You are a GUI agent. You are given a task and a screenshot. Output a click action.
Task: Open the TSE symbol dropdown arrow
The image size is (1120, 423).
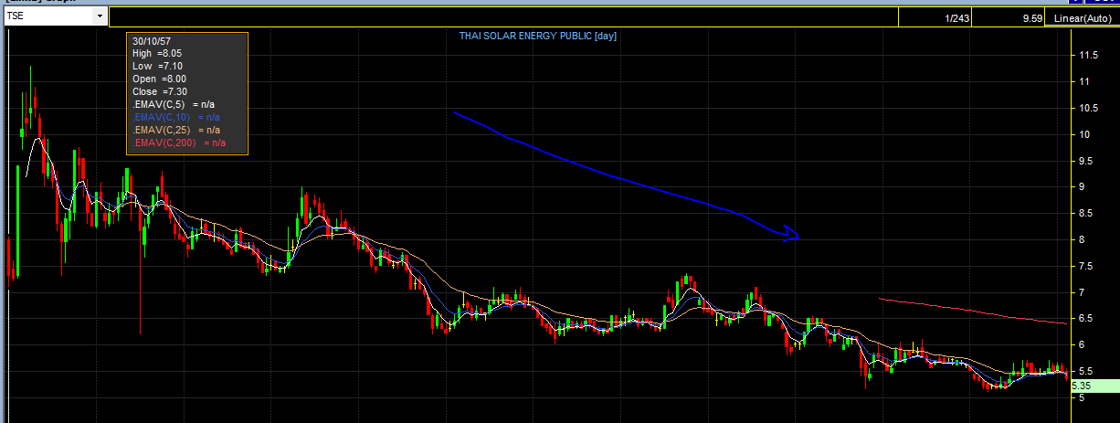click(x=99, y=16)
